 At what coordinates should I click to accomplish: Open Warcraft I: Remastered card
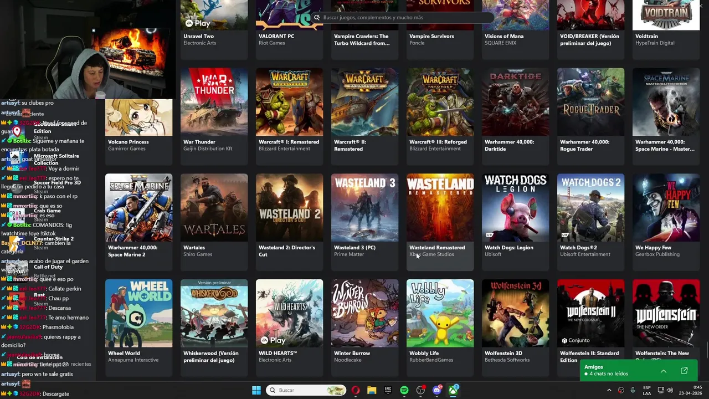click(x=289, y=116)
